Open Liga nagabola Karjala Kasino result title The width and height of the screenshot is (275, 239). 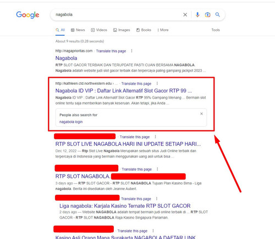[125, 206]
